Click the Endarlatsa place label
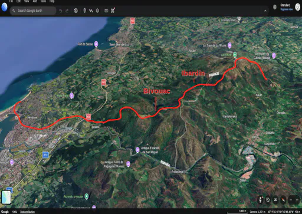Viewport: 302px width, 214px height. [x=178, y=172]
